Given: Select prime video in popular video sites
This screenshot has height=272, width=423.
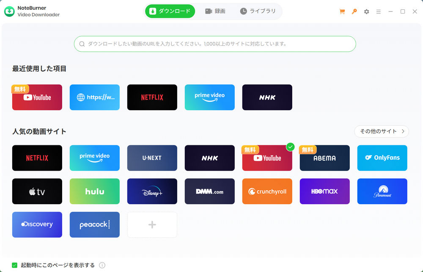Looking at the screenshot, I should pos(95,158).
